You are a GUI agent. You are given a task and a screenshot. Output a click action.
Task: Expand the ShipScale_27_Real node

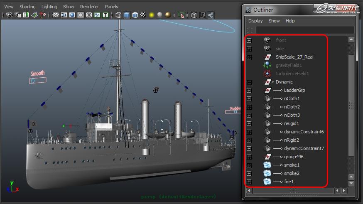[249, 57]
